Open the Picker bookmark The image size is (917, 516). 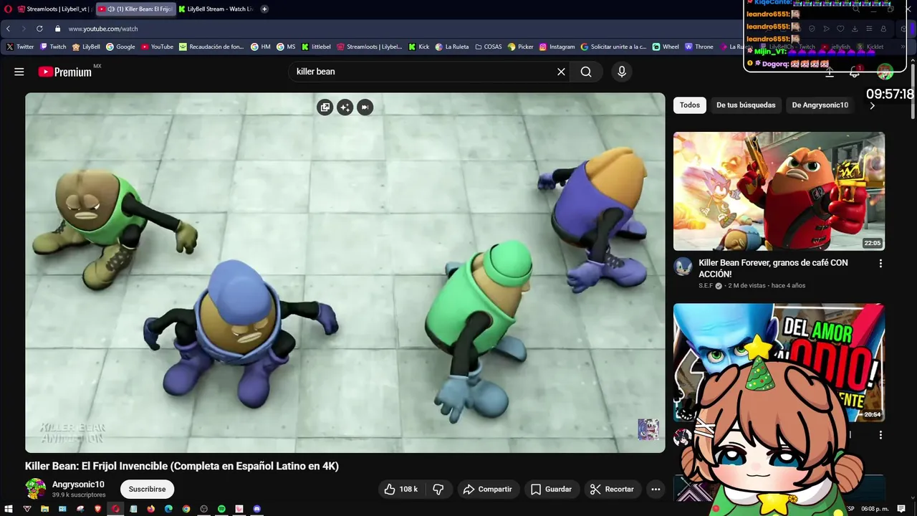pyautogui.click(x=521, y=47)
